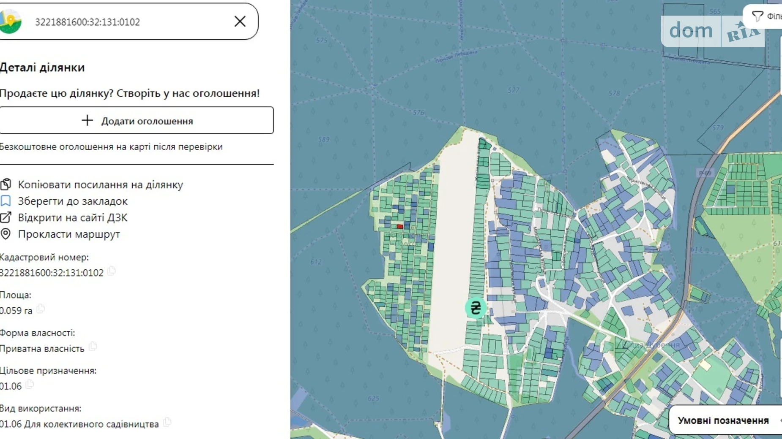Click the Копіювати посилання на ділянку link
Screen dimensions: 782x439
[x=100, y=185]
